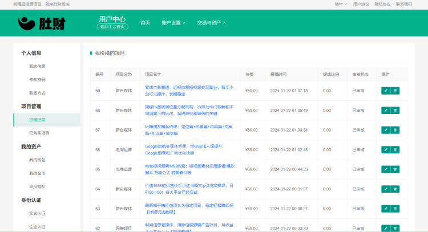Click the 返回平台首页 button

tap(112, 27)
